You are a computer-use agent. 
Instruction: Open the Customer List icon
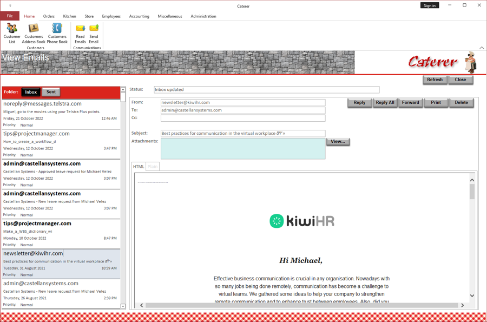coord(12,33)
